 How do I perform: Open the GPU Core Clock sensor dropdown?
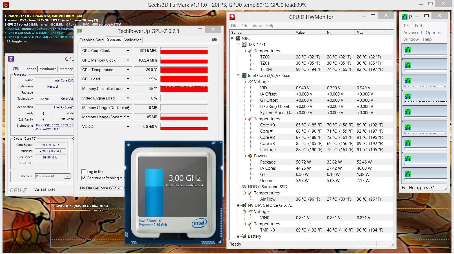tap(128, 51)
